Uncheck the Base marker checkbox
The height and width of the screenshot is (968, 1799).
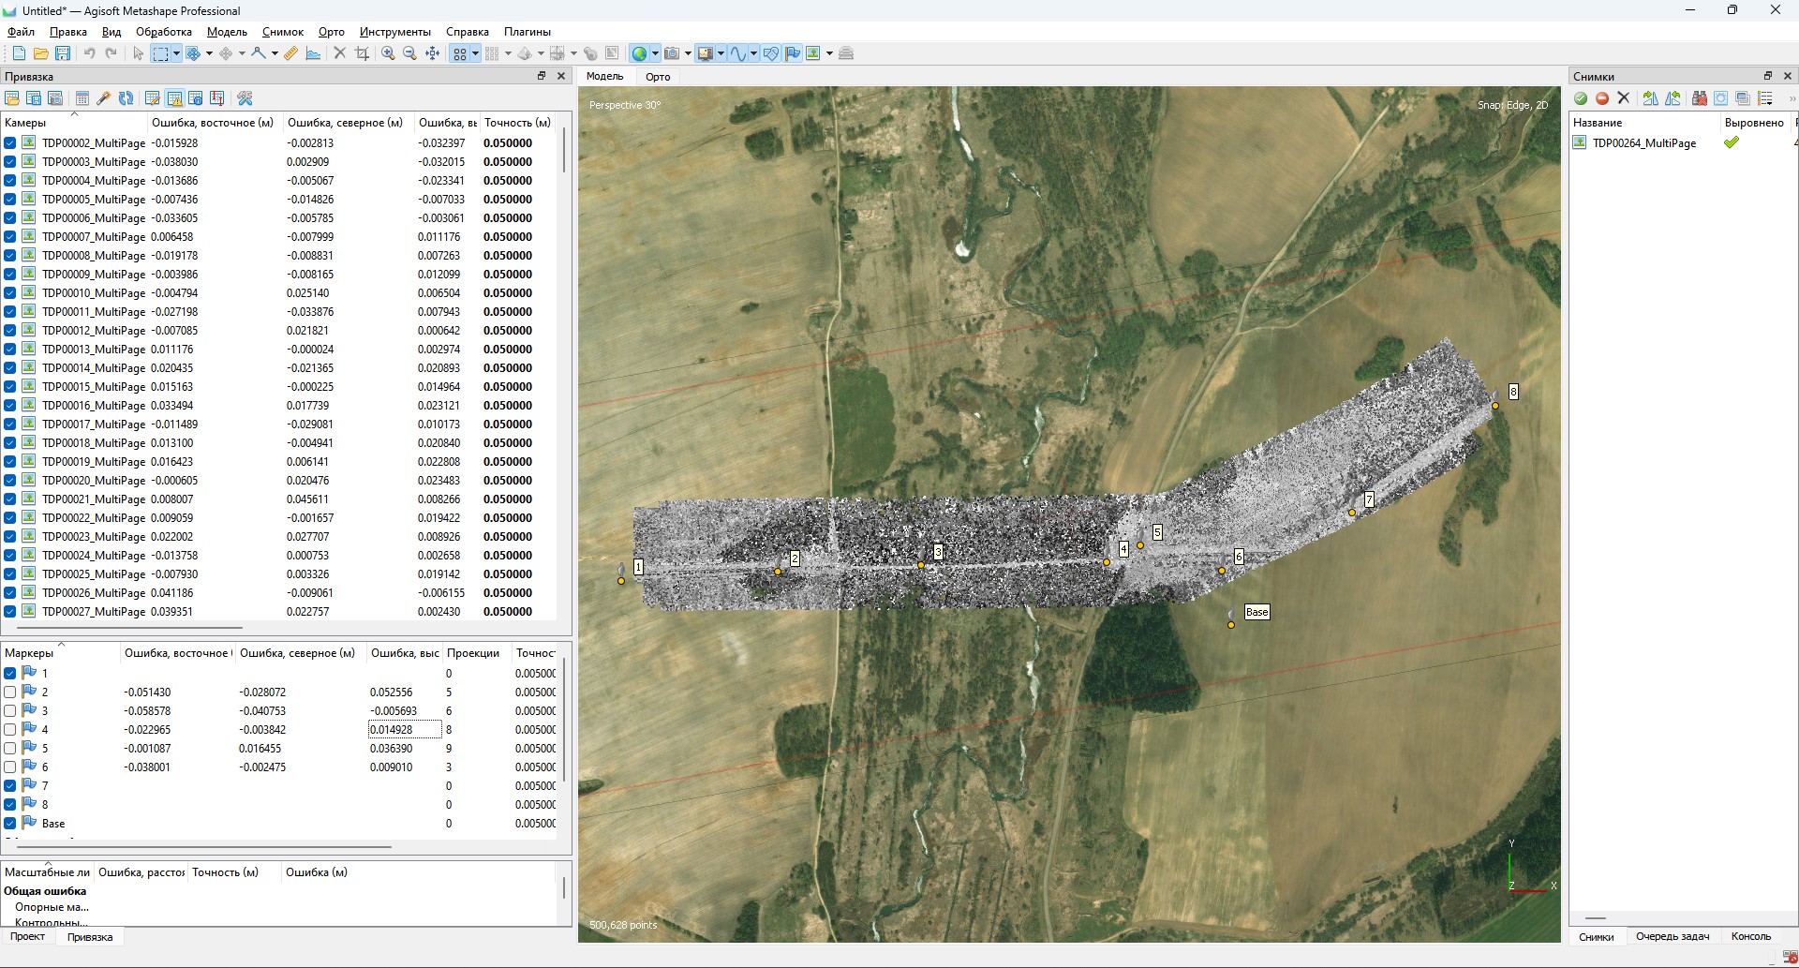9,824
